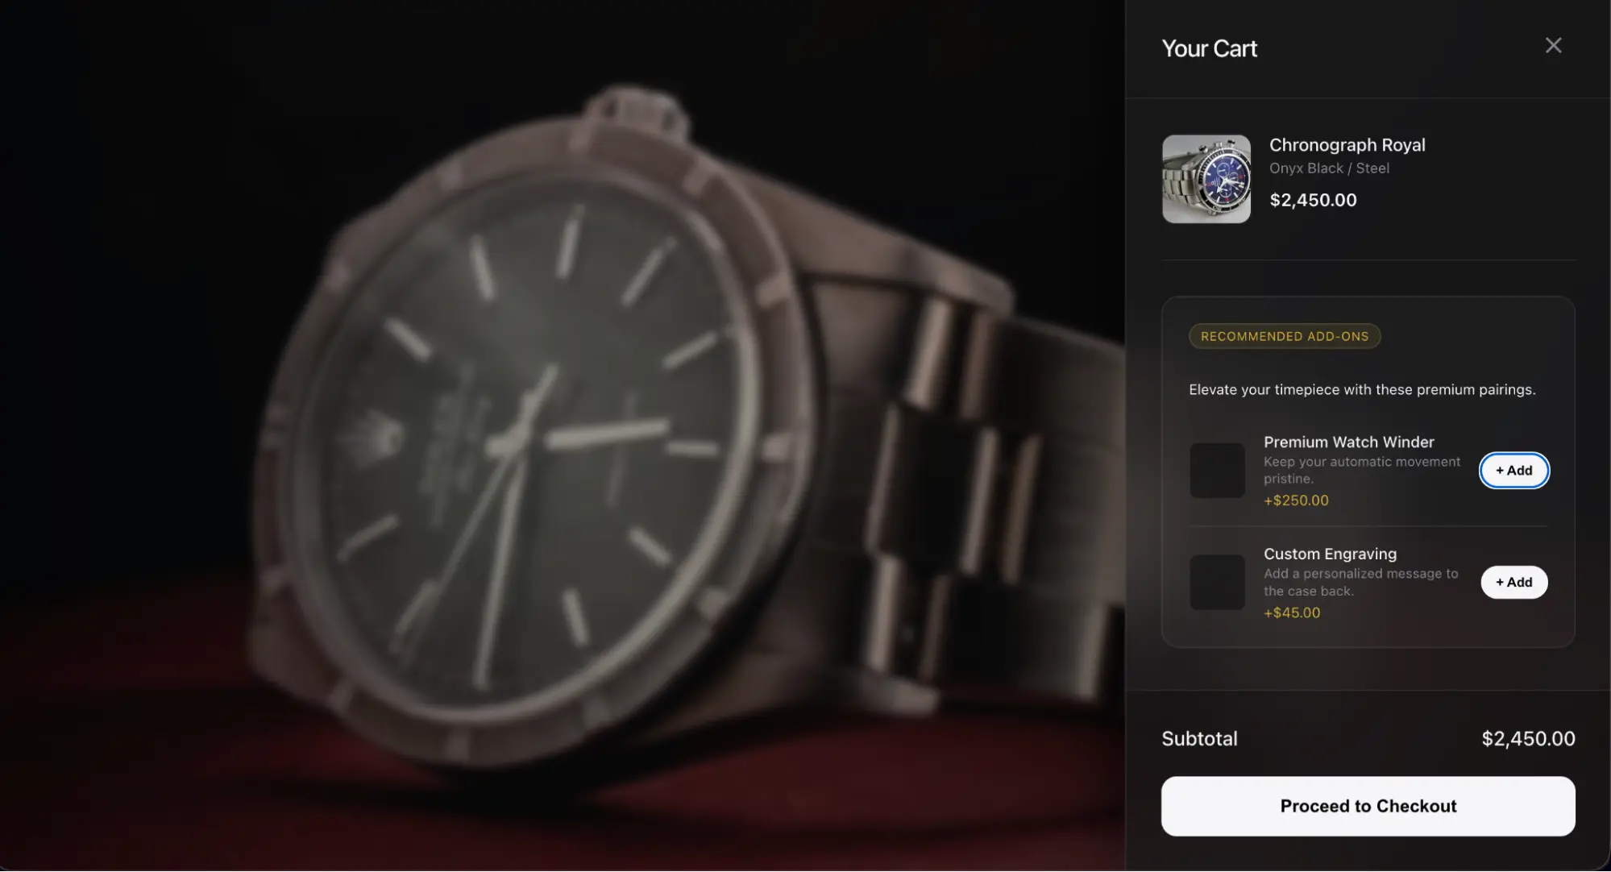Click the 'Elevate your timepiece' description text

(x=1362, y=390)
